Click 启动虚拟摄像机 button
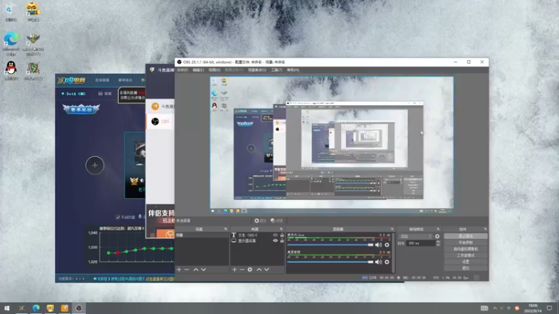 click(465, 249)
